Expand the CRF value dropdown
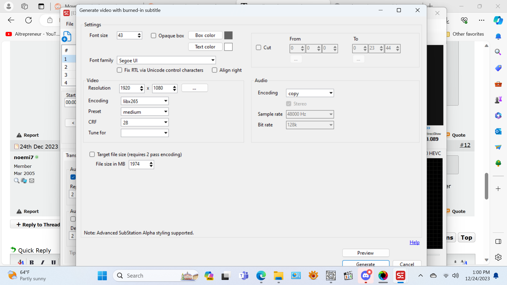This screenshot has height=285, width=507. click(166, 122)
